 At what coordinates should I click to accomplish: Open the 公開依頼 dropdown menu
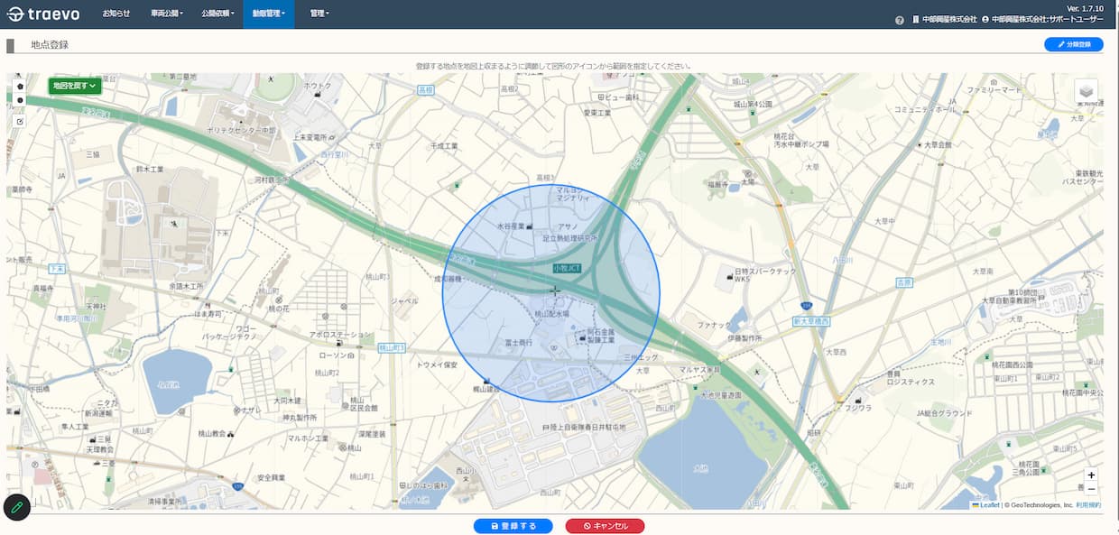217,14
